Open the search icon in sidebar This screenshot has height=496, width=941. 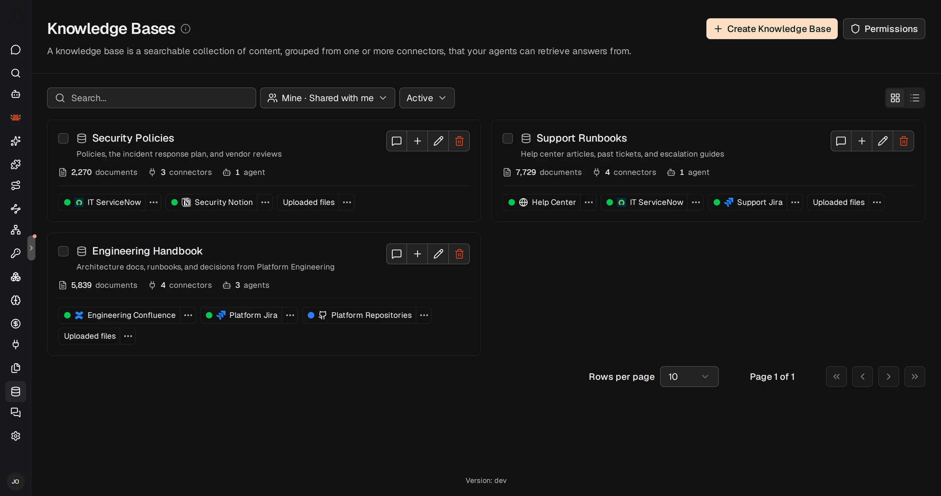(x=15, y=73)
